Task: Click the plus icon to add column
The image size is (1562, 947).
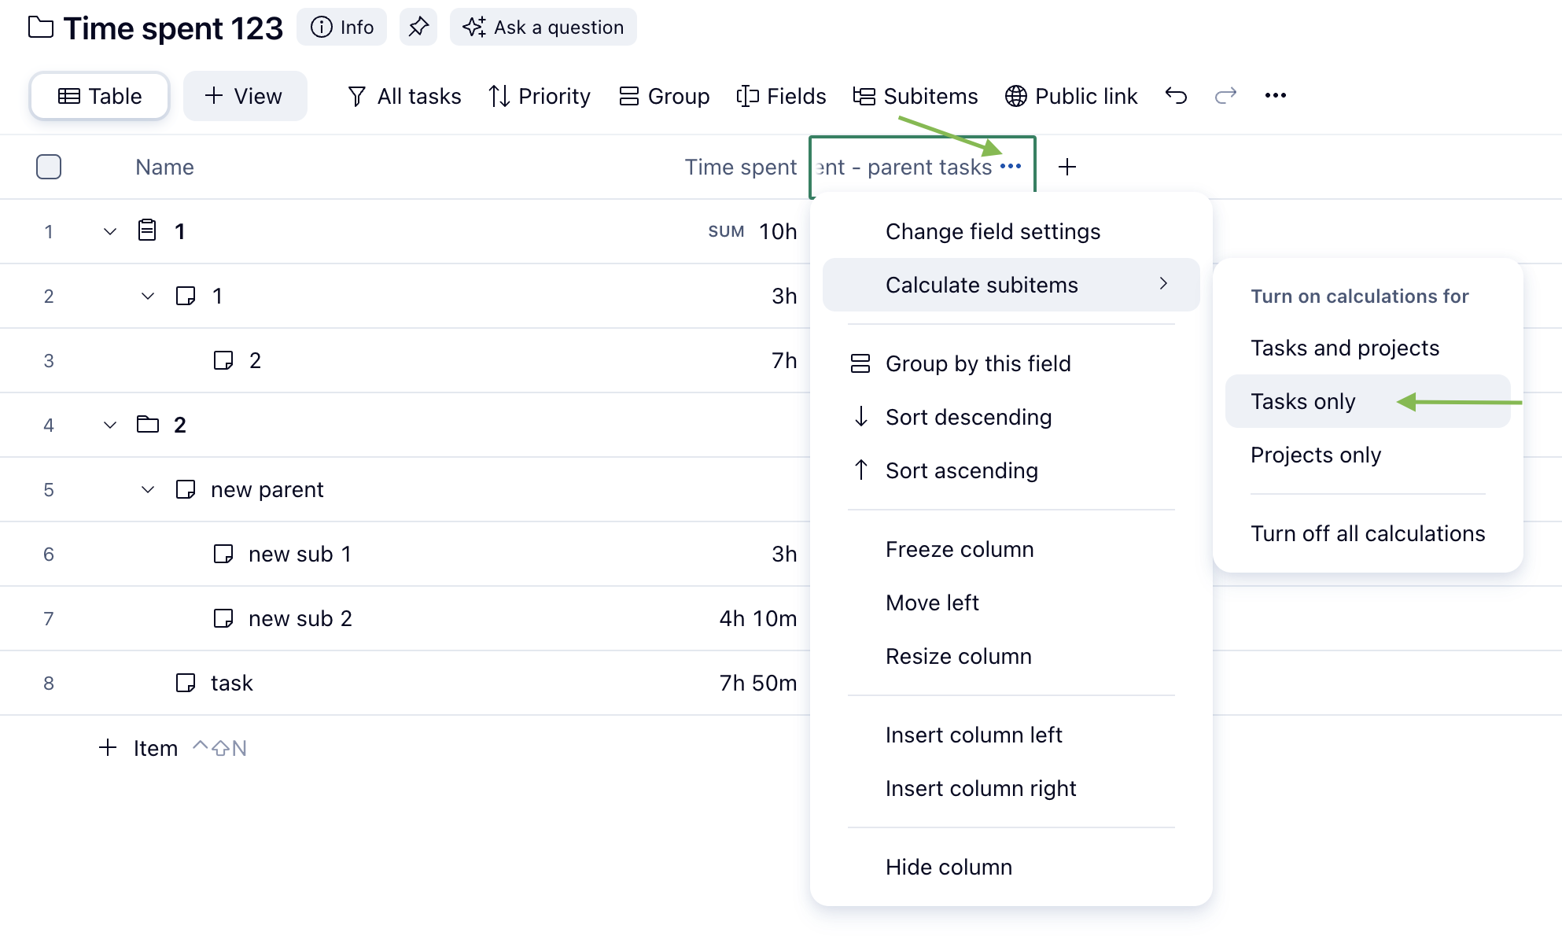Action: pos(1067,167)
